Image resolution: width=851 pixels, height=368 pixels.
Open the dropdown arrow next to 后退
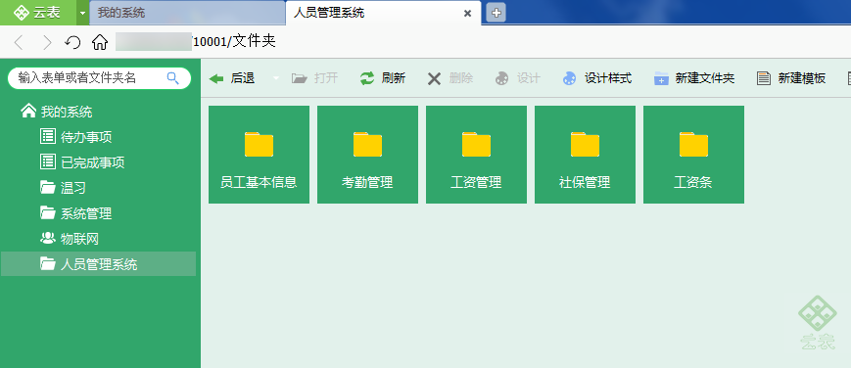coord(276,78)
